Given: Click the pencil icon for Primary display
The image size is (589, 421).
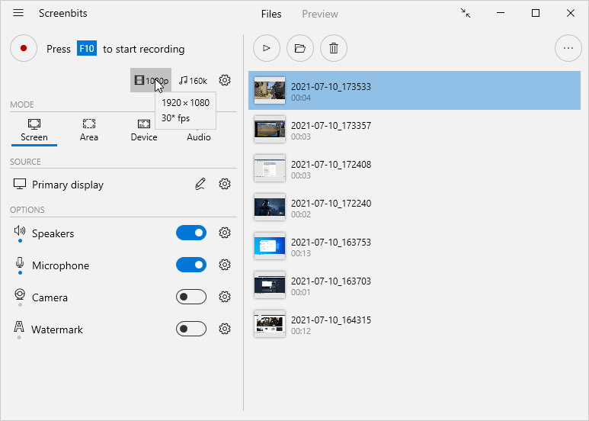Looking at the screenshot, I should click(200, 184).
